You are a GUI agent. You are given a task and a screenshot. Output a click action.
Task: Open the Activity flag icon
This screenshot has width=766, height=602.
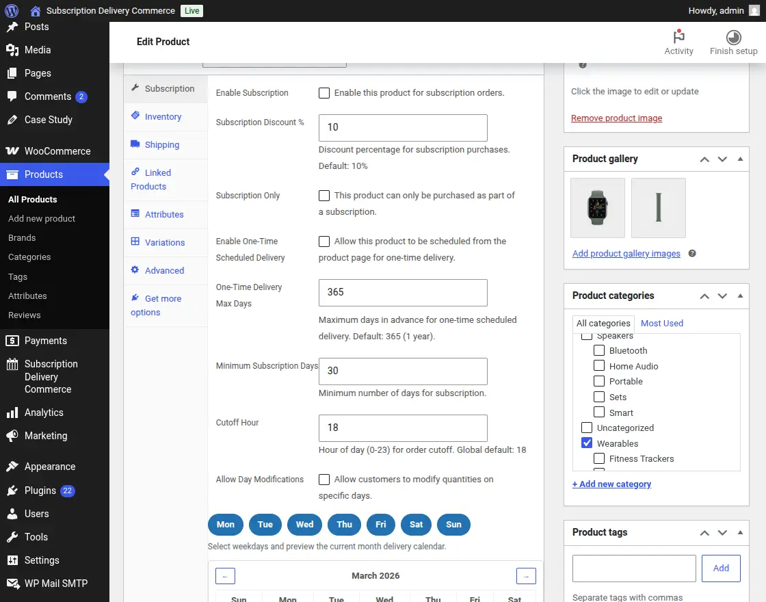click(678, 38)
